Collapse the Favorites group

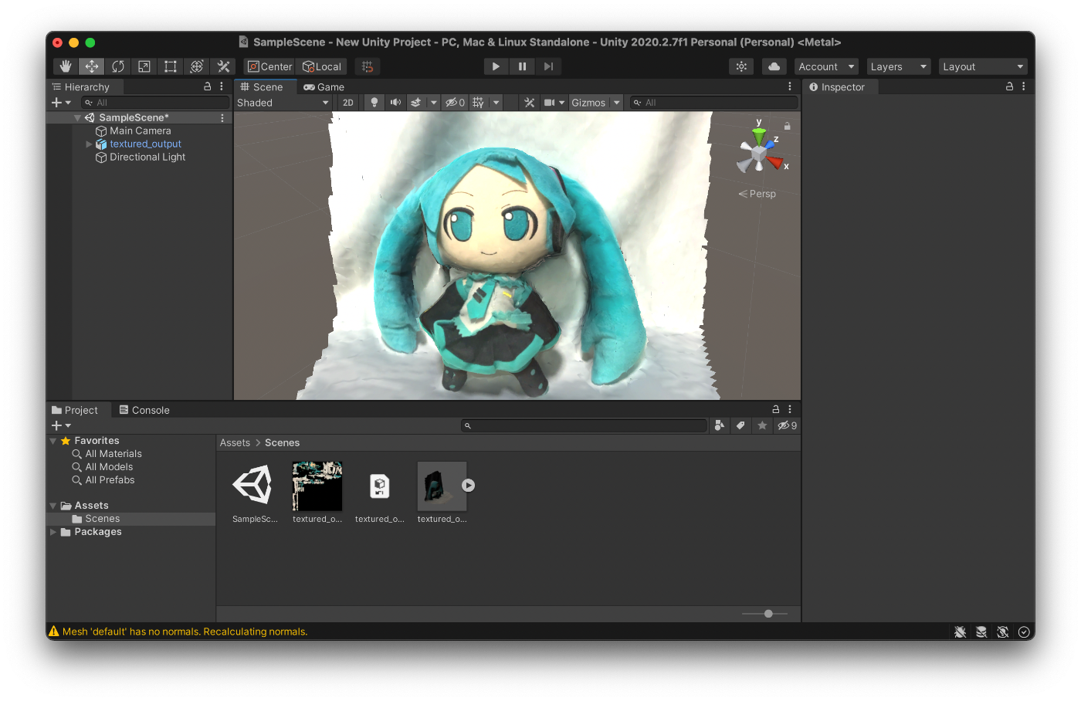point(53,441)
